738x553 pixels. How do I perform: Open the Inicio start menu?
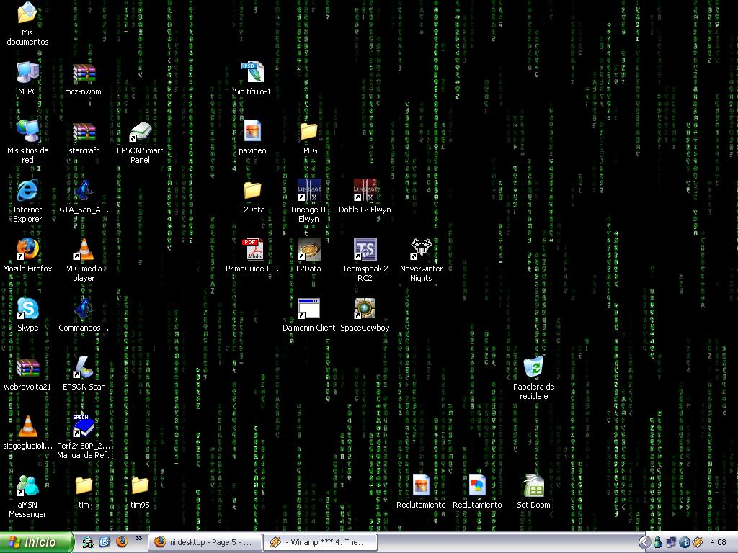pyautogui.click(x=36, y=542)
